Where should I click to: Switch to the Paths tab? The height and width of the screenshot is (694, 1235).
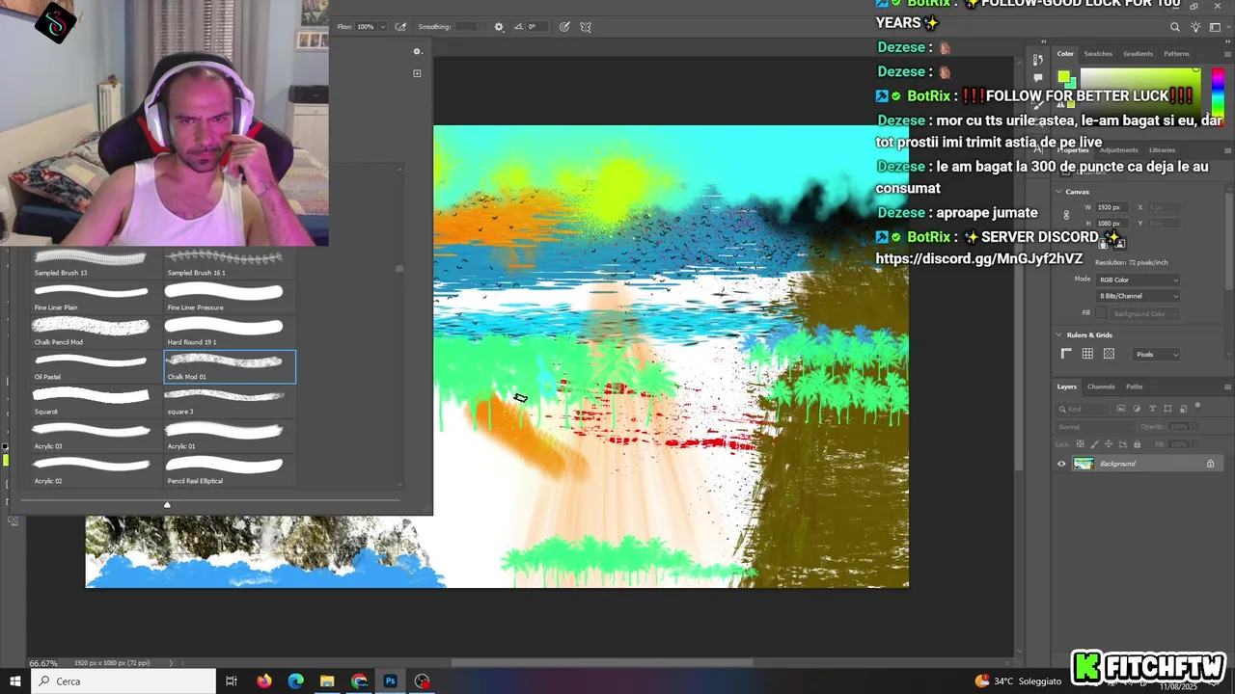coord(1135,387)
